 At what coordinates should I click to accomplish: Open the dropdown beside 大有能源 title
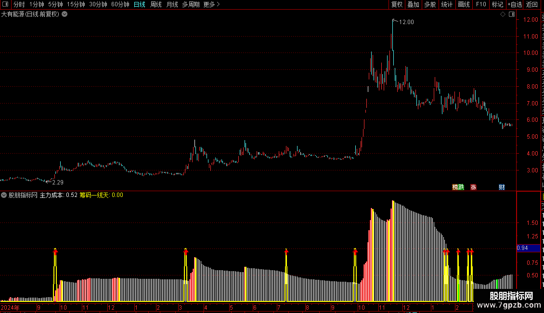65,14
